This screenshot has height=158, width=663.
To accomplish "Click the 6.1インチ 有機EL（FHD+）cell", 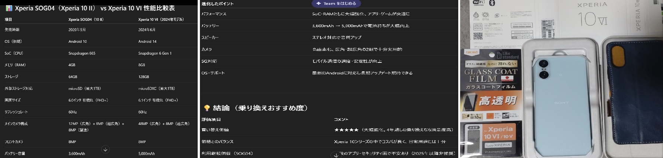I will tap(158, 100).
